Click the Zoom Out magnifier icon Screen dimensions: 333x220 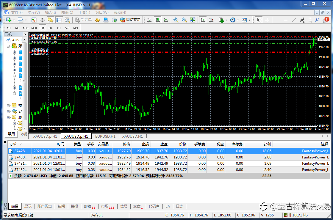click(184, 20)
